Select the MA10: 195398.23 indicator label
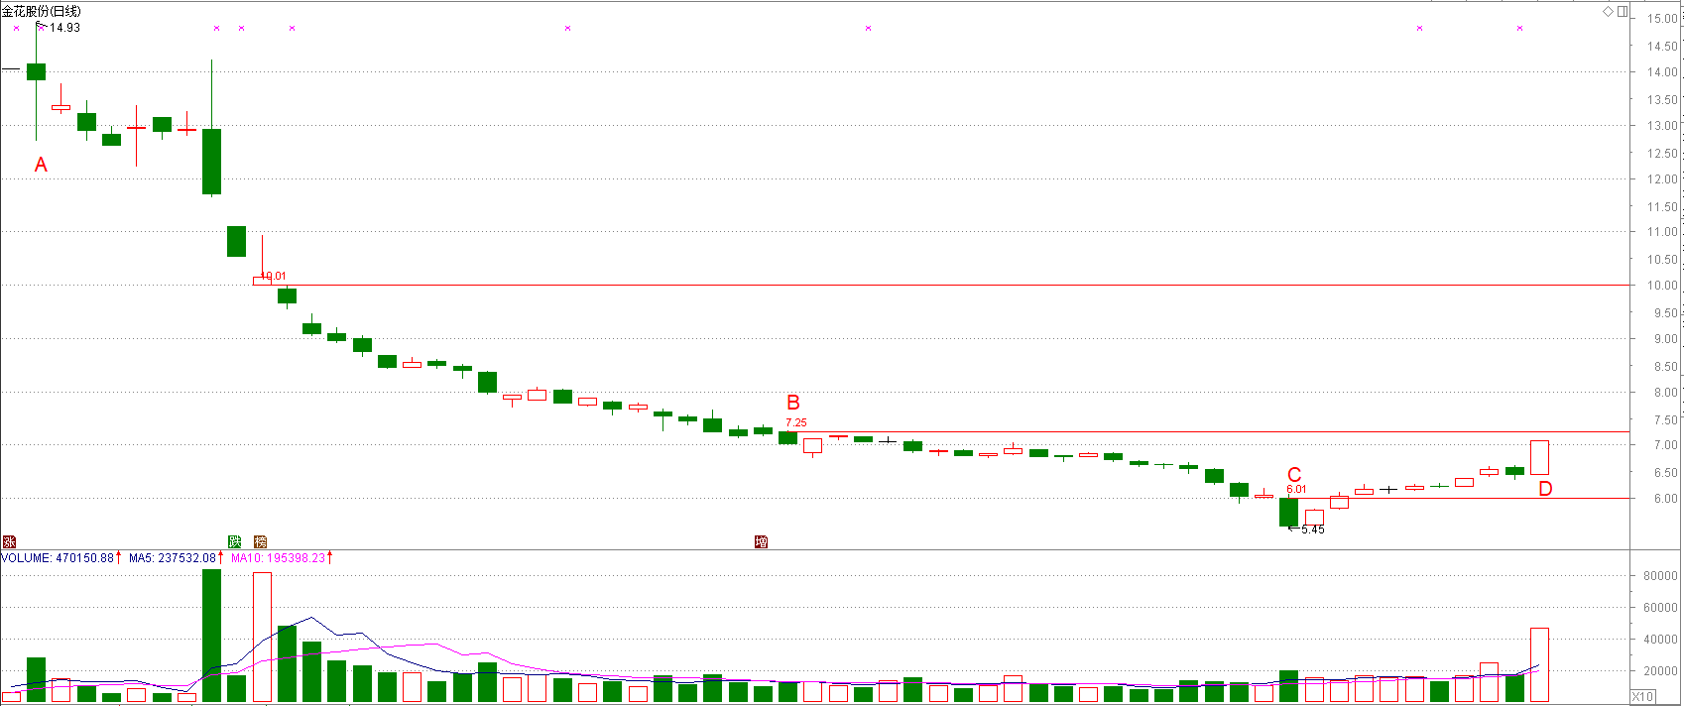1684x706 pixels. coord(279,558)
